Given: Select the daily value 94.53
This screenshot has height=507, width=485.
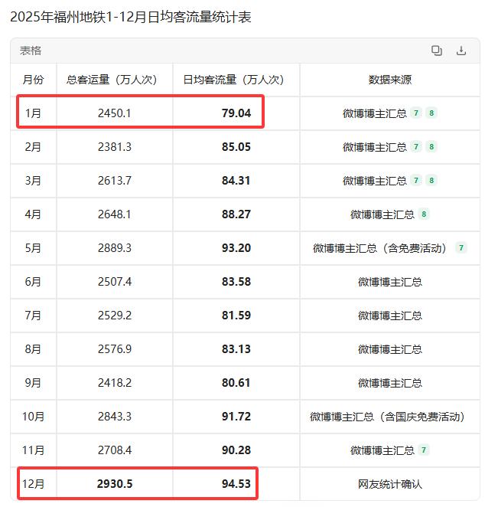Looking at the screenshot, I should coord(236,484).
